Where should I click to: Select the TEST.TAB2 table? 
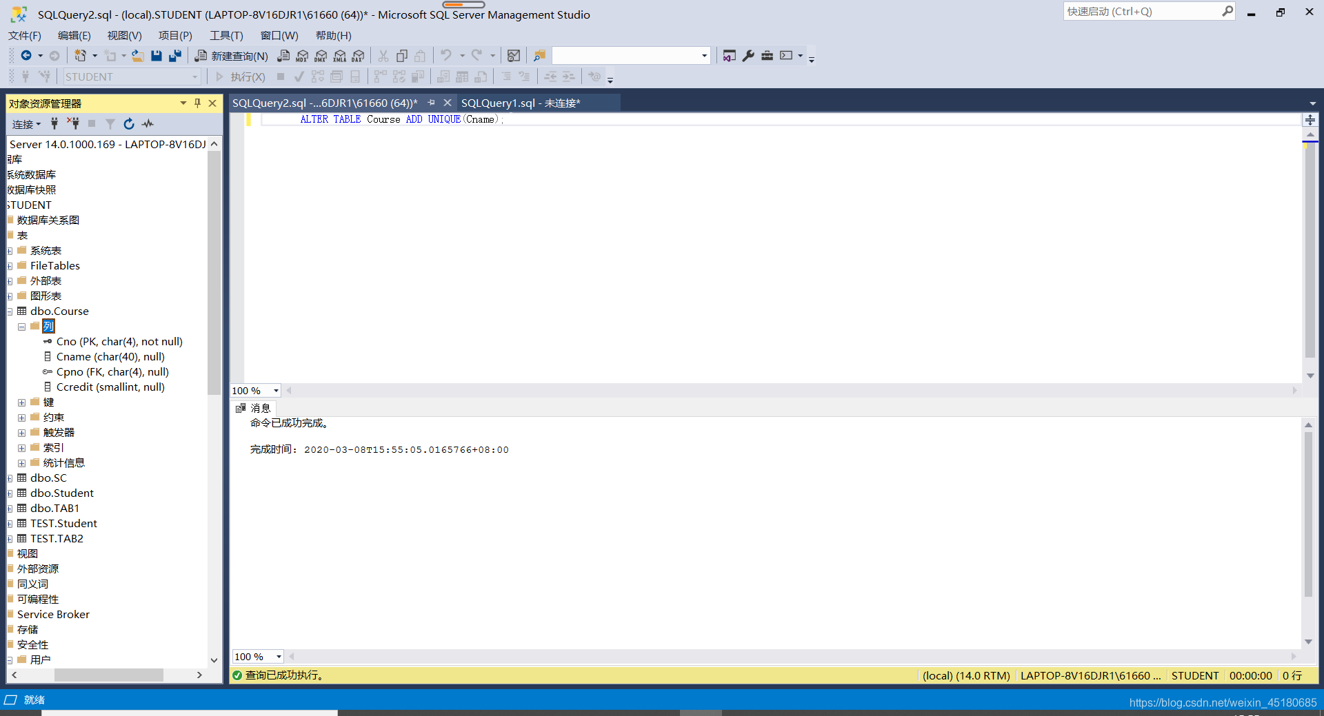click(x=57, y=539)
